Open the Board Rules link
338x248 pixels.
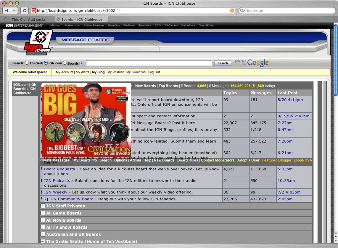coord(188,160)
